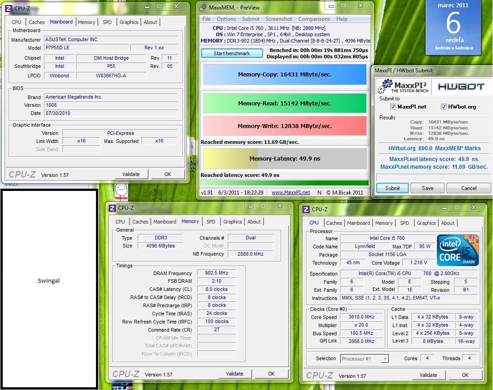
Task: Open the Screenshot menu in MaxxMEM
Action: point(278,19)
